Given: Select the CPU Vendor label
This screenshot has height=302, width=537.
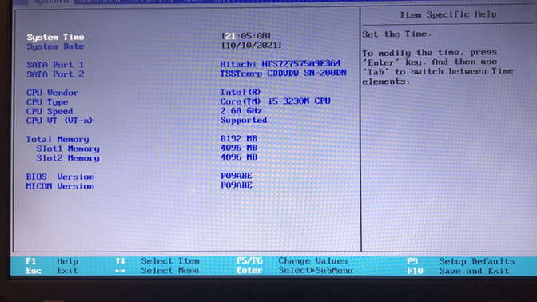Looking at the screenshot, I should click(x=53, y=93).
